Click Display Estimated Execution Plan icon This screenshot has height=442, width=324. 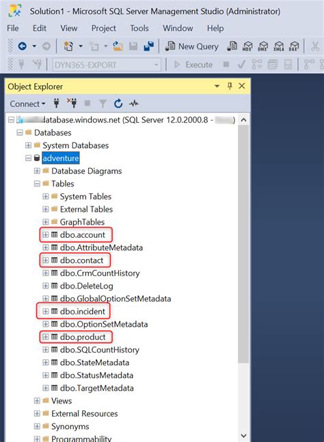pyautogui.click(x=257, y=64)
